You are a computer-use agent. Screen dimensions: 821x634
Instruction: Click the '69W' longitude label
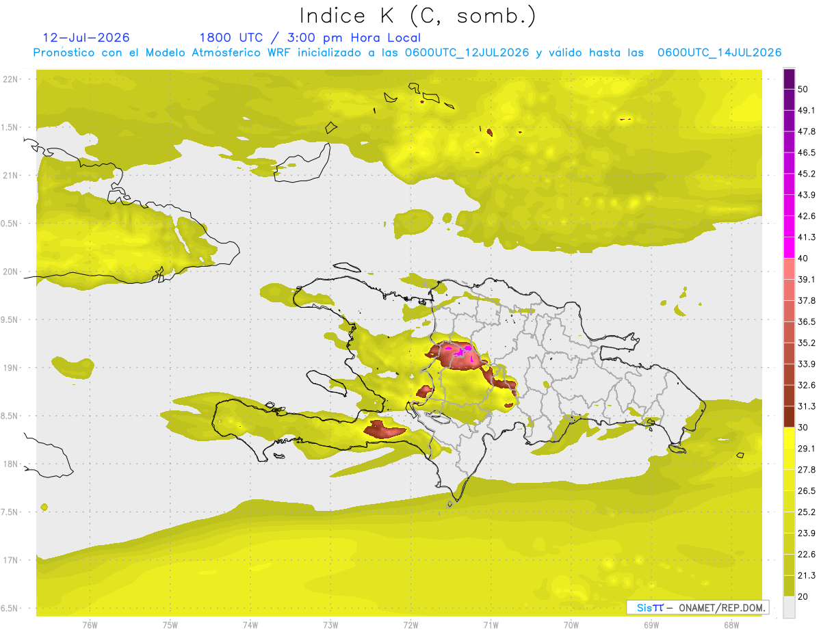pos(651,624)
